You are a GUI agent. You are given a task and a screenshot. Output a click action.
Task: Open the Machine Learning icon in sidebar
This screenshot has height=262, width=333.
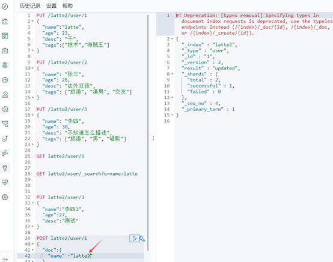pyautogui.click(x=5, y=80)
